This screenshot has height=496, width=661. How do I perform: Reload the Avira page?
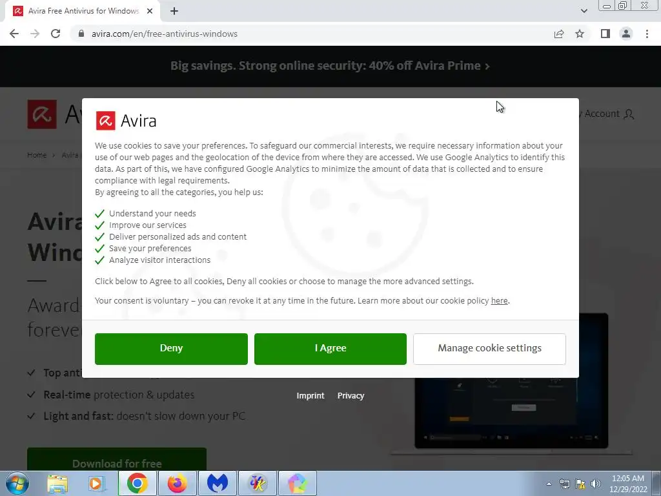click(x=56, y=34)
